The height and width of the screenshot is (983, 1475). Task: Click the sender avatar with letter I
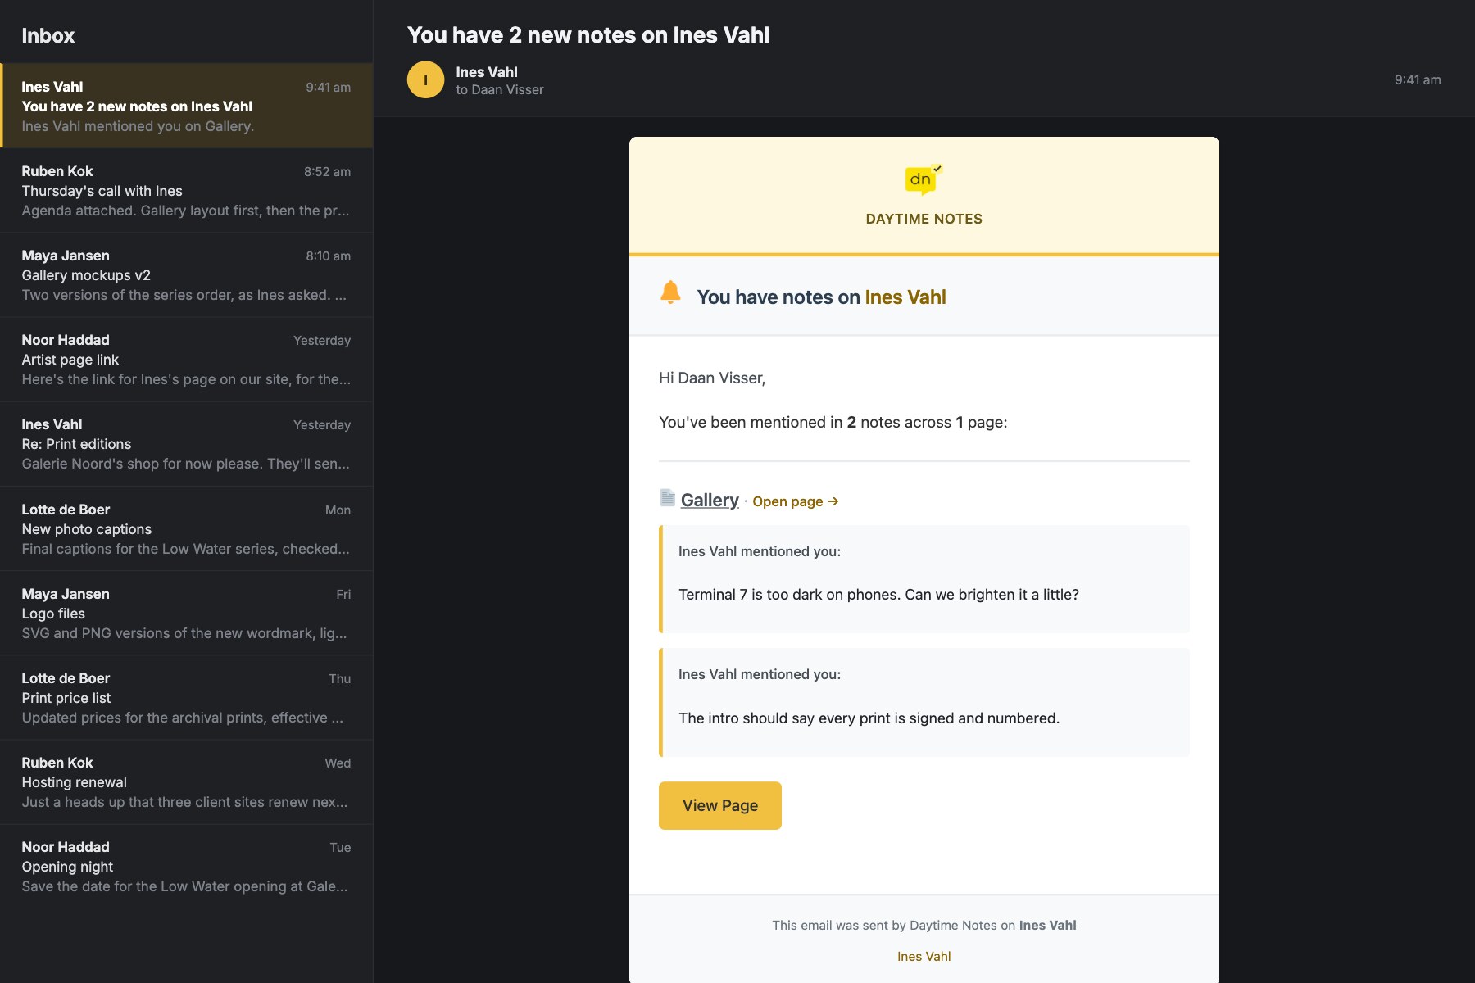point(425,80)
